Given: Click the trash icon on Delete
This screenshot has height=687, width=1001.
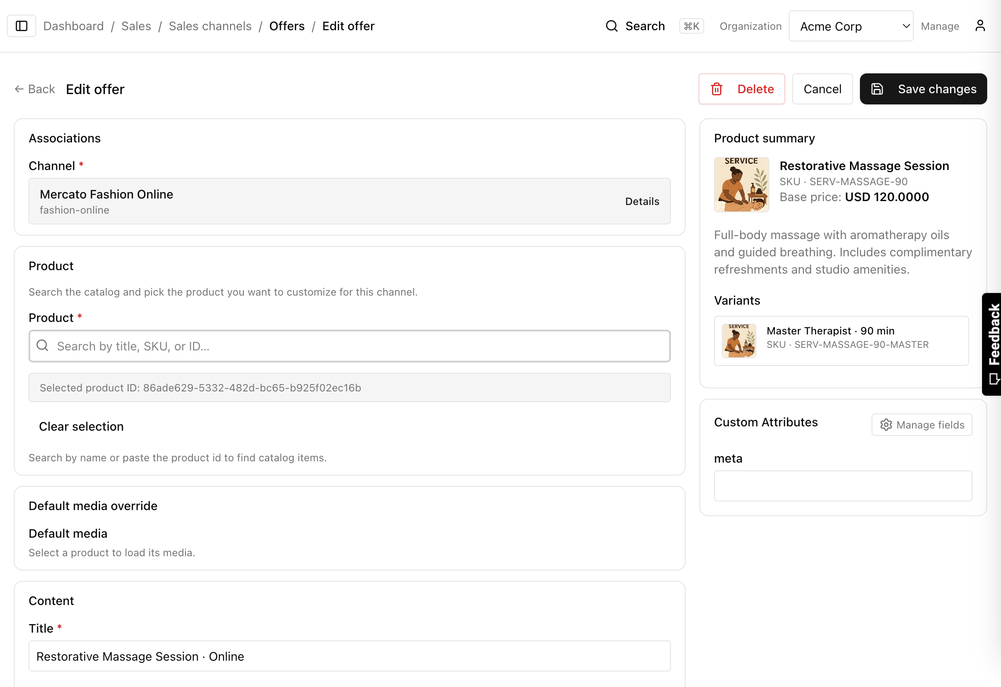Looking at the screenshot, I should [717, 89].
